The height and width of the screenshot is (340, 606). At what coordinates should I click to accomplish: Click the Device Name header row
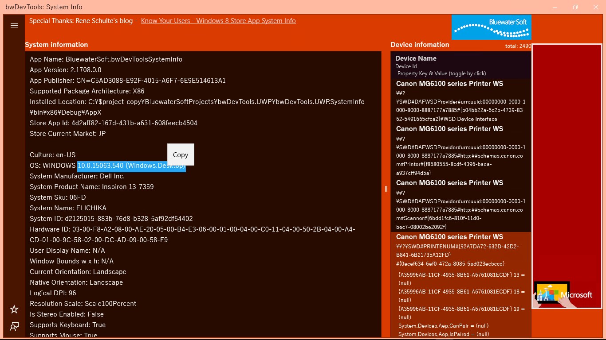pos(461,65)
